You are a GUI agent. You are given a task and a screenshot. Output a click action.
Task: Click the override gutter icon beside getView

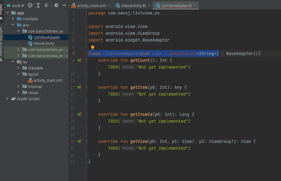click(79, 142)
